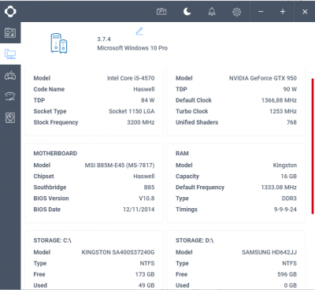315x290 pixels.
Task: Open the disk drive sidebar section
Action: pyautogui.click(x=10, y=117)
